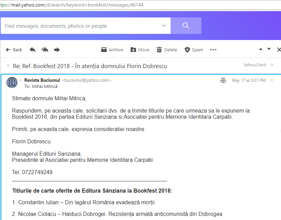281x220 pixels.
Task: Mark this message as Spam
Action: [x=193, y=50]
